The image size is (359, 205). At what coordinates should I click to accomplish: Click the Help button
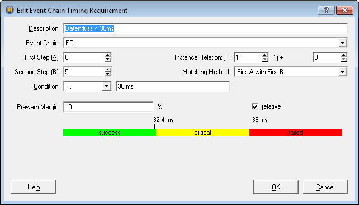pos(34,187)
